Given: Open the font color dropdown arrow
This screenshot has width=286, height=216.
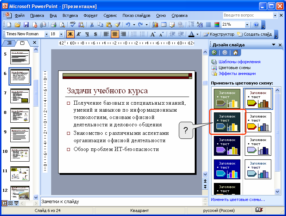Looking at the screenshot, I should [197, 34].
